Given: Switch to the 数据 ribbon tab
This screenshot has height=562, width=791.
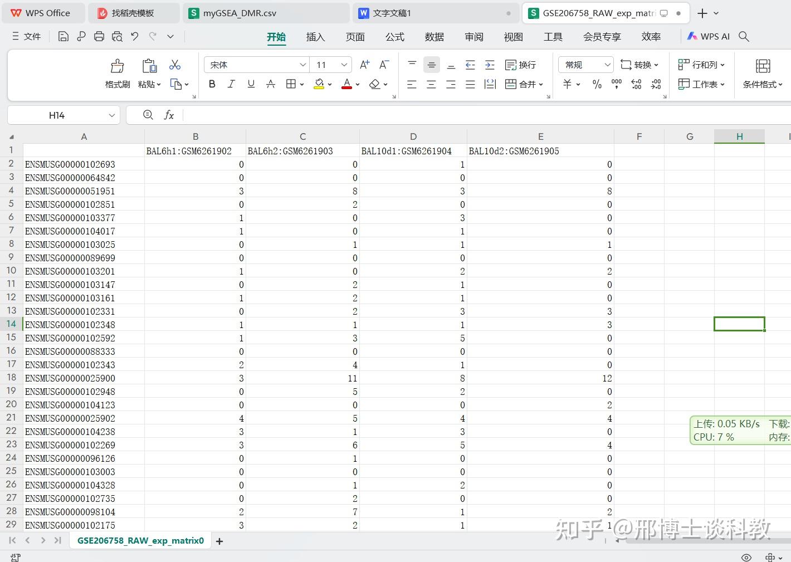Looking at the screenshot, I should click(x=434, y=37).
